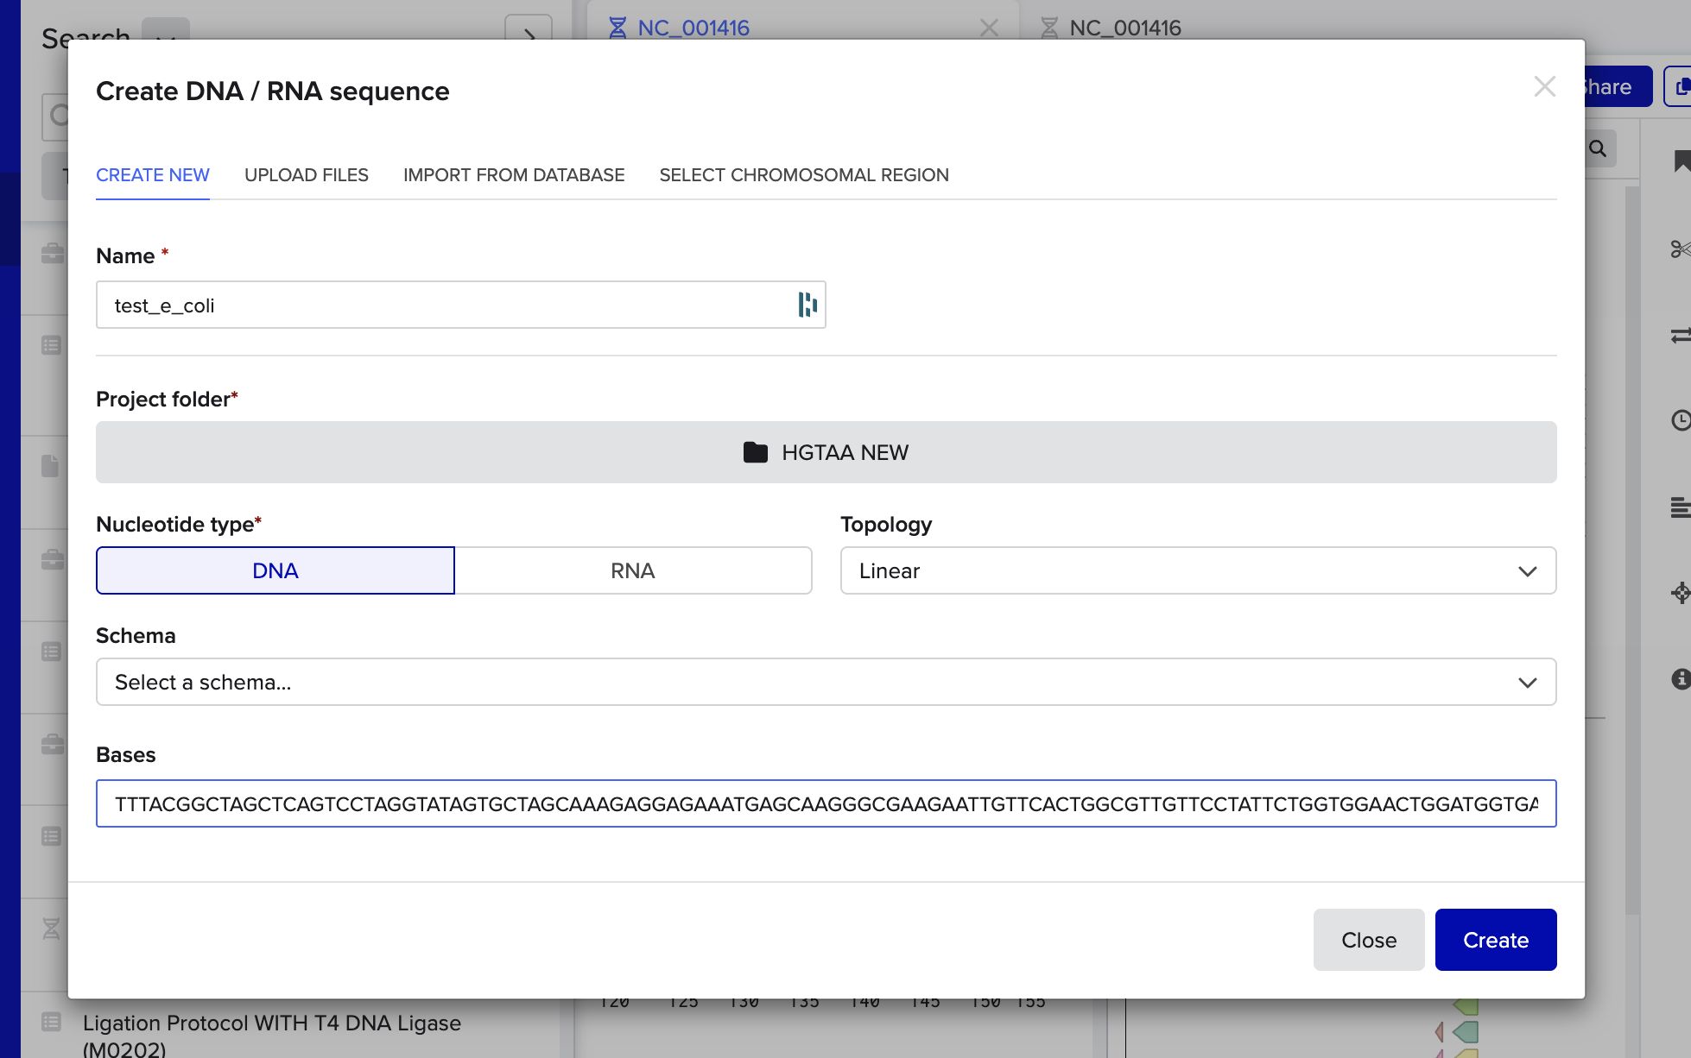Go to SELECT CHROMOSOMAL REGION tab
Image resolution: width=1691 pixels, height=1058 pixels.
click(x=803, y=175)
